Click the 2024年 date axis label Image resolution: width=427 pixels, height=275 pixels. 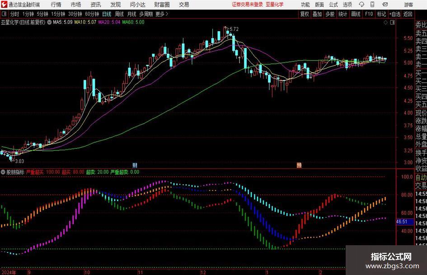pos(9,272)
